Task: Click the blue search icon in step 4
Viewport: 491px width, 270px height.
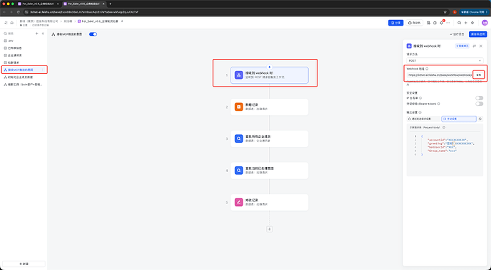Action: tap(238, 171)
